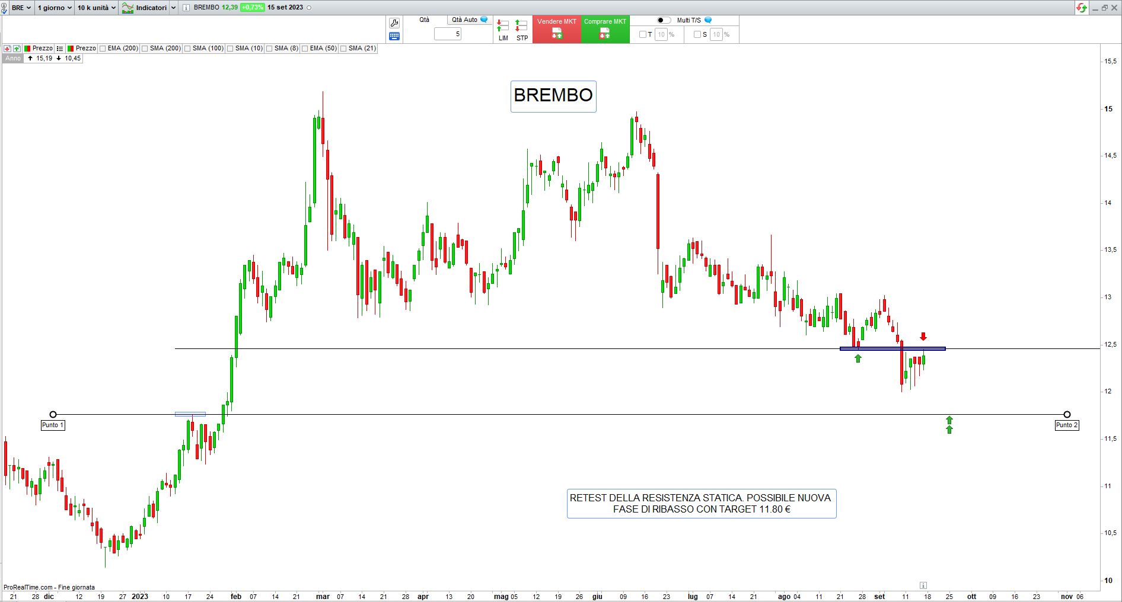This screenshot has height=602, width=1122.
Task: Select the STP stop order icon
Action: (521, 30)
